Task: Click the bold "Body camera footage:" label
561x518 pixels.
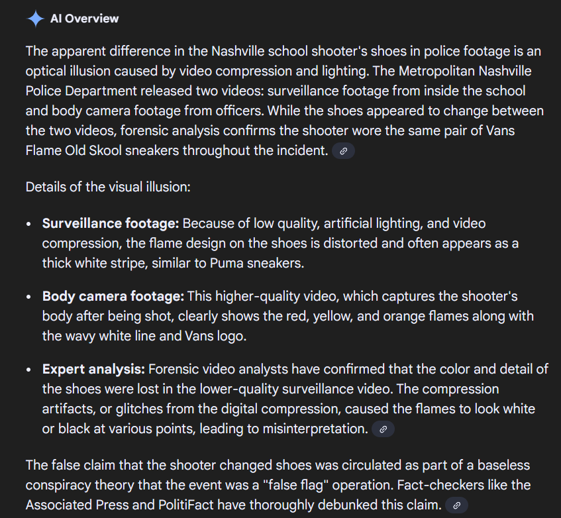Action: pos(113,297)
